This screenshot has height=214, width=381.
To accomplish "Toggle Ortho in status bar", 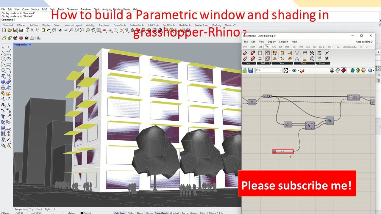I will [x=131, y=213].
